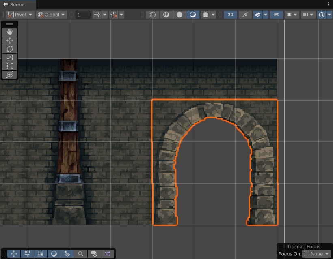Select the Scale tool
This screenshot has width=333, height=259.
(10, 58)
